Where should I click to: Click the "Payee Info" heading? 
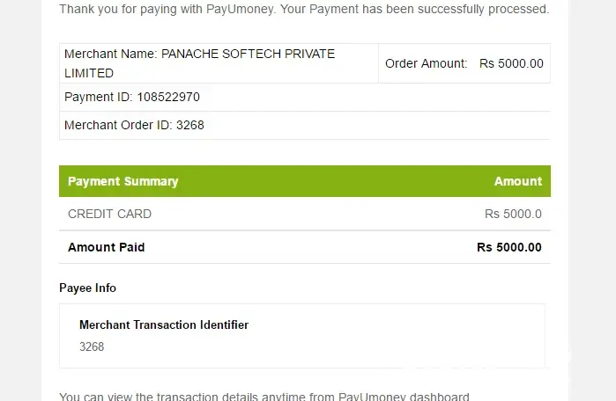click(87, 288)
